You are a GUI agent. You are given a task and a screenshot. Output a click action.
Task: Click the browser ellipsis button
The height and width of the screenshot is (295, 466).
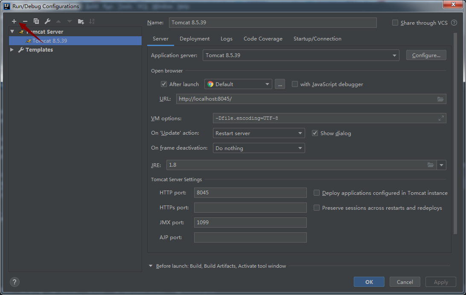click(280, 84)
